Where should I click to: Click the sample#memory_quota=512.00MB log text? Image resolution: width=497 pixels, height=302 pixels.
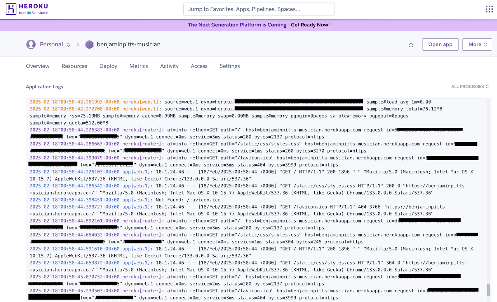pyautogui.click(x=69, y=123)
